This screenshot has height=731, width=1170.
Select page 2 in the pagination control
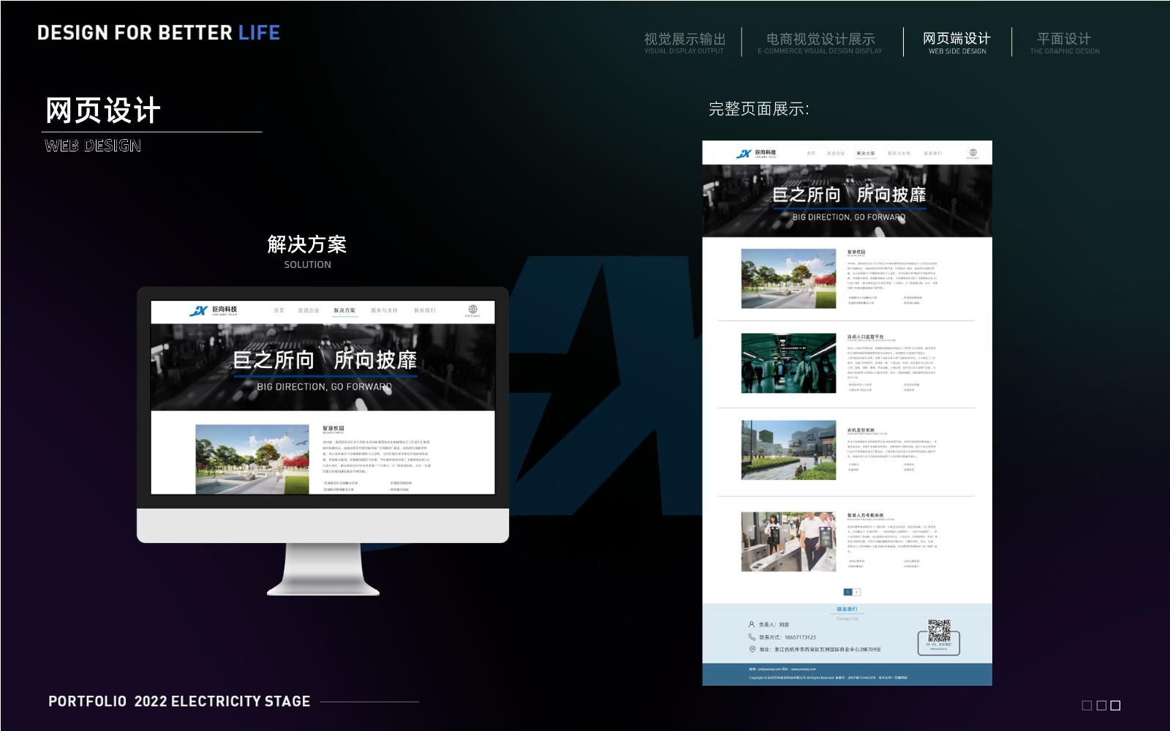[856, 591]
